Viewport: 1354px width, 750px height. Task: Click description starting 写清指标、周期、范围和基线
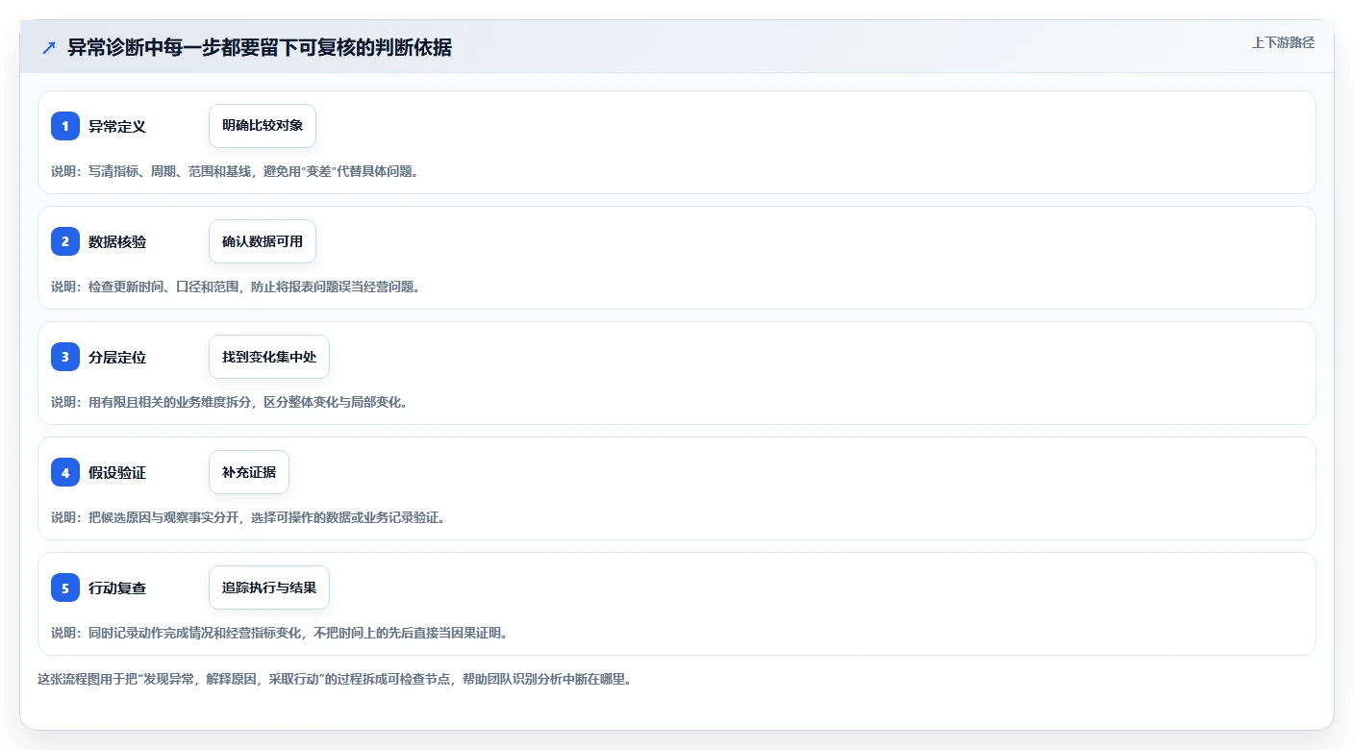[236, 171]
